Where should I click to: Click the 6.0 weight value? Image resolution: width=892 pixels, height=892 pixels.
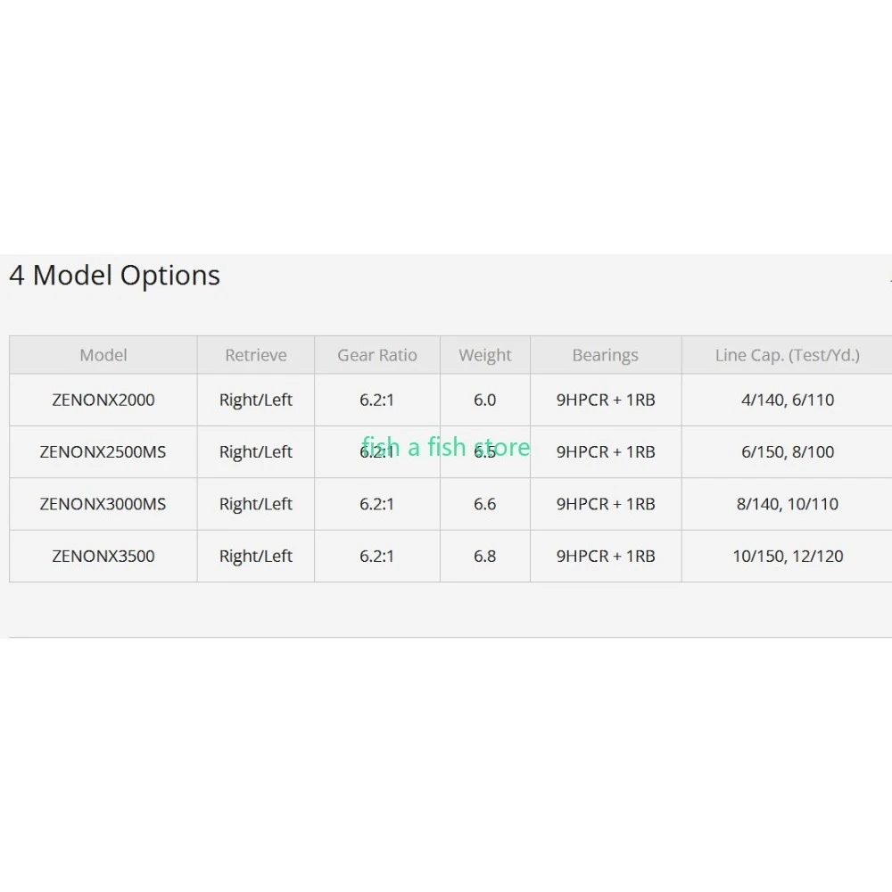click(485, 400)
